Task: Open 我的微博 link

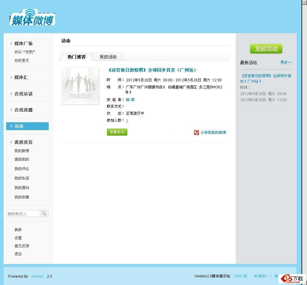Action: click(x=22, y=151)
